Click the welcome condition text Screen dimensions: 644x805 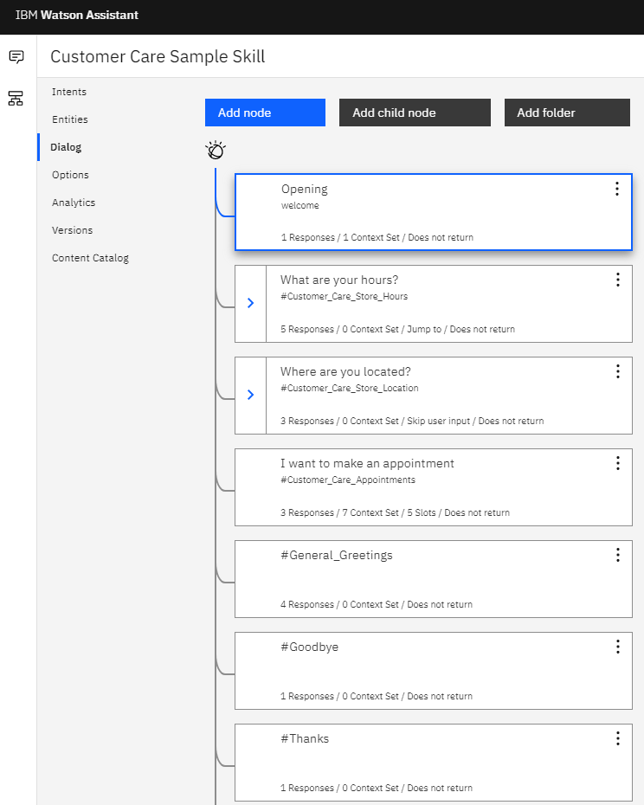[299, 205]
